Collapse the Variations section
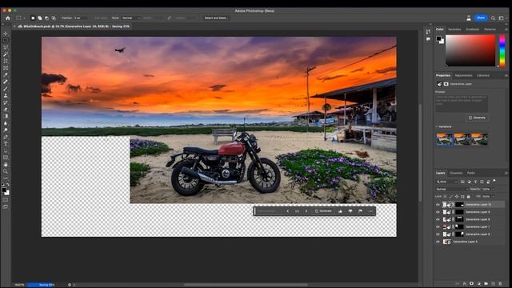 click(x=437, y=126)
